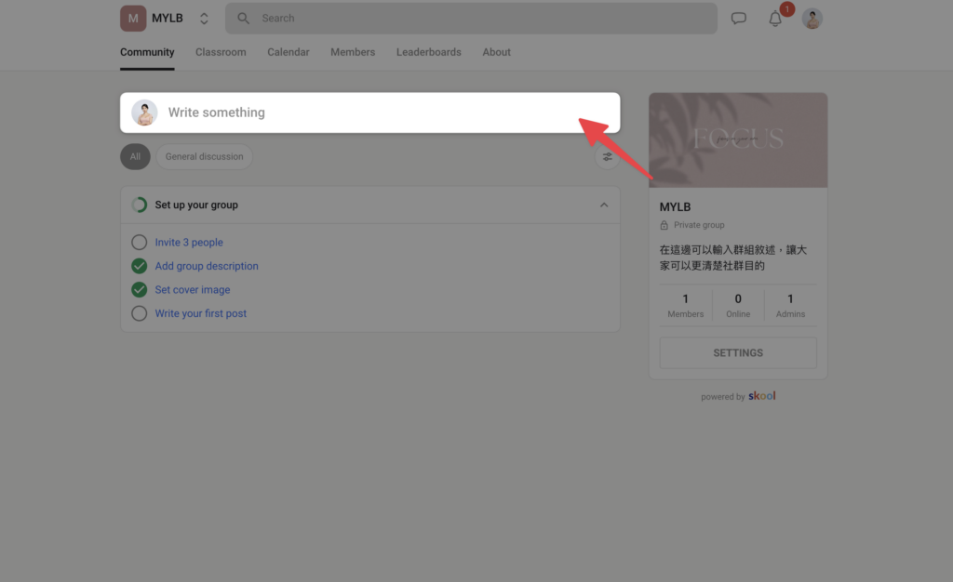Click the search magnifier icon

coord(243,19)
